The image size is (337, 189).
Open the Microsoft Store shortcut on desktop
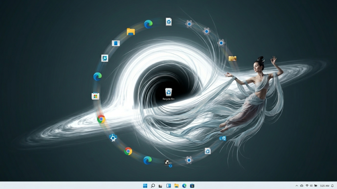coord(95,96)
